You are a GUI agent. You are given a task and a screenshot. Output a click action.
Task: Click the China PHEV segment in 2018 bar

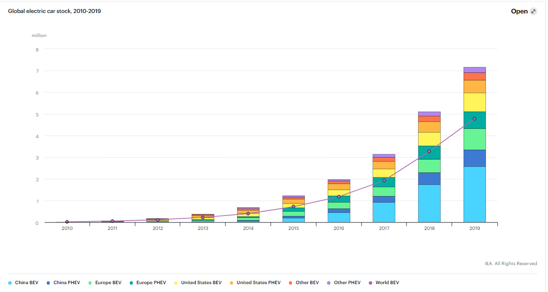429,179
